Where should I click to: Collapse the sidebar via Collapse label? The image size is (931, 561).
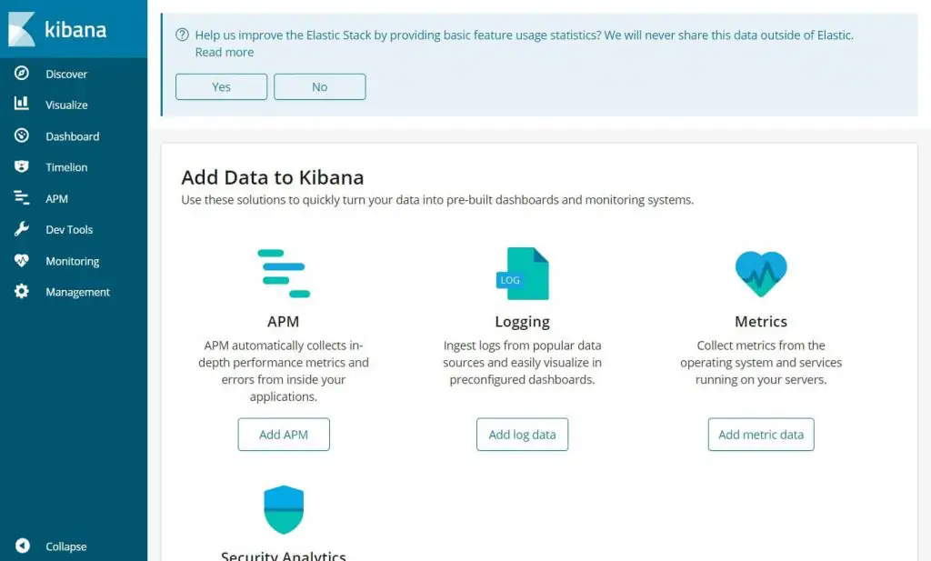coord(65,546)
